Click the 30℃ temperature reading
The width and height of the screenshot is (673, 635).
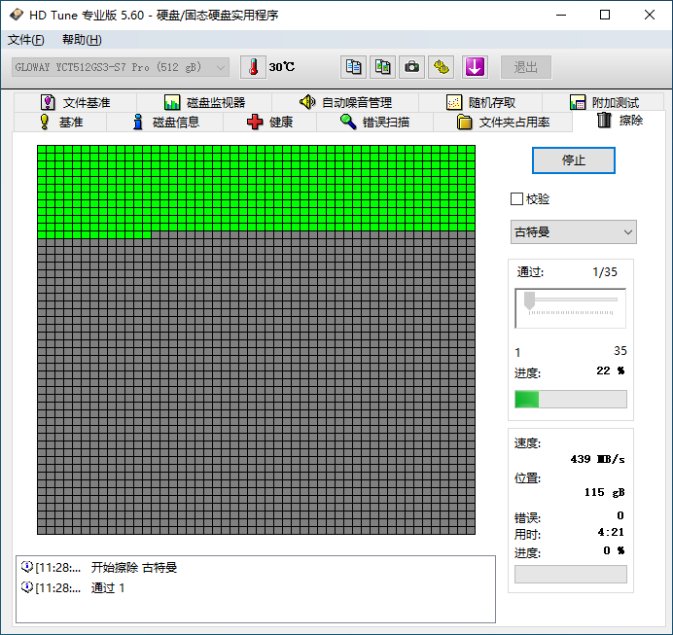click(282, 67)
